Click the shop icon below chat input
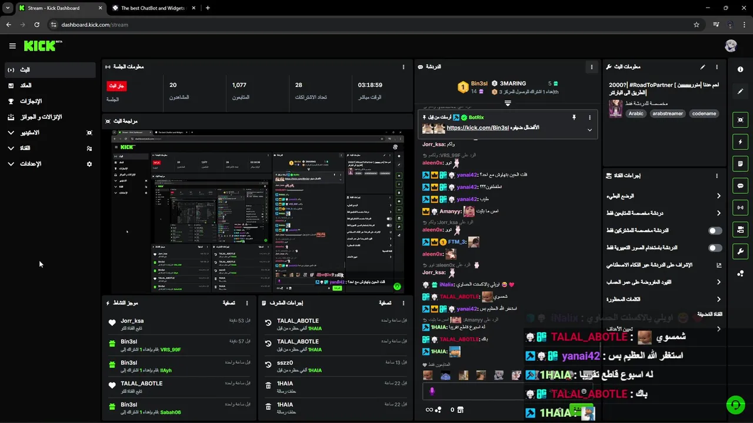Viewport: 753px width, 423px height. [x=460, y=409]
